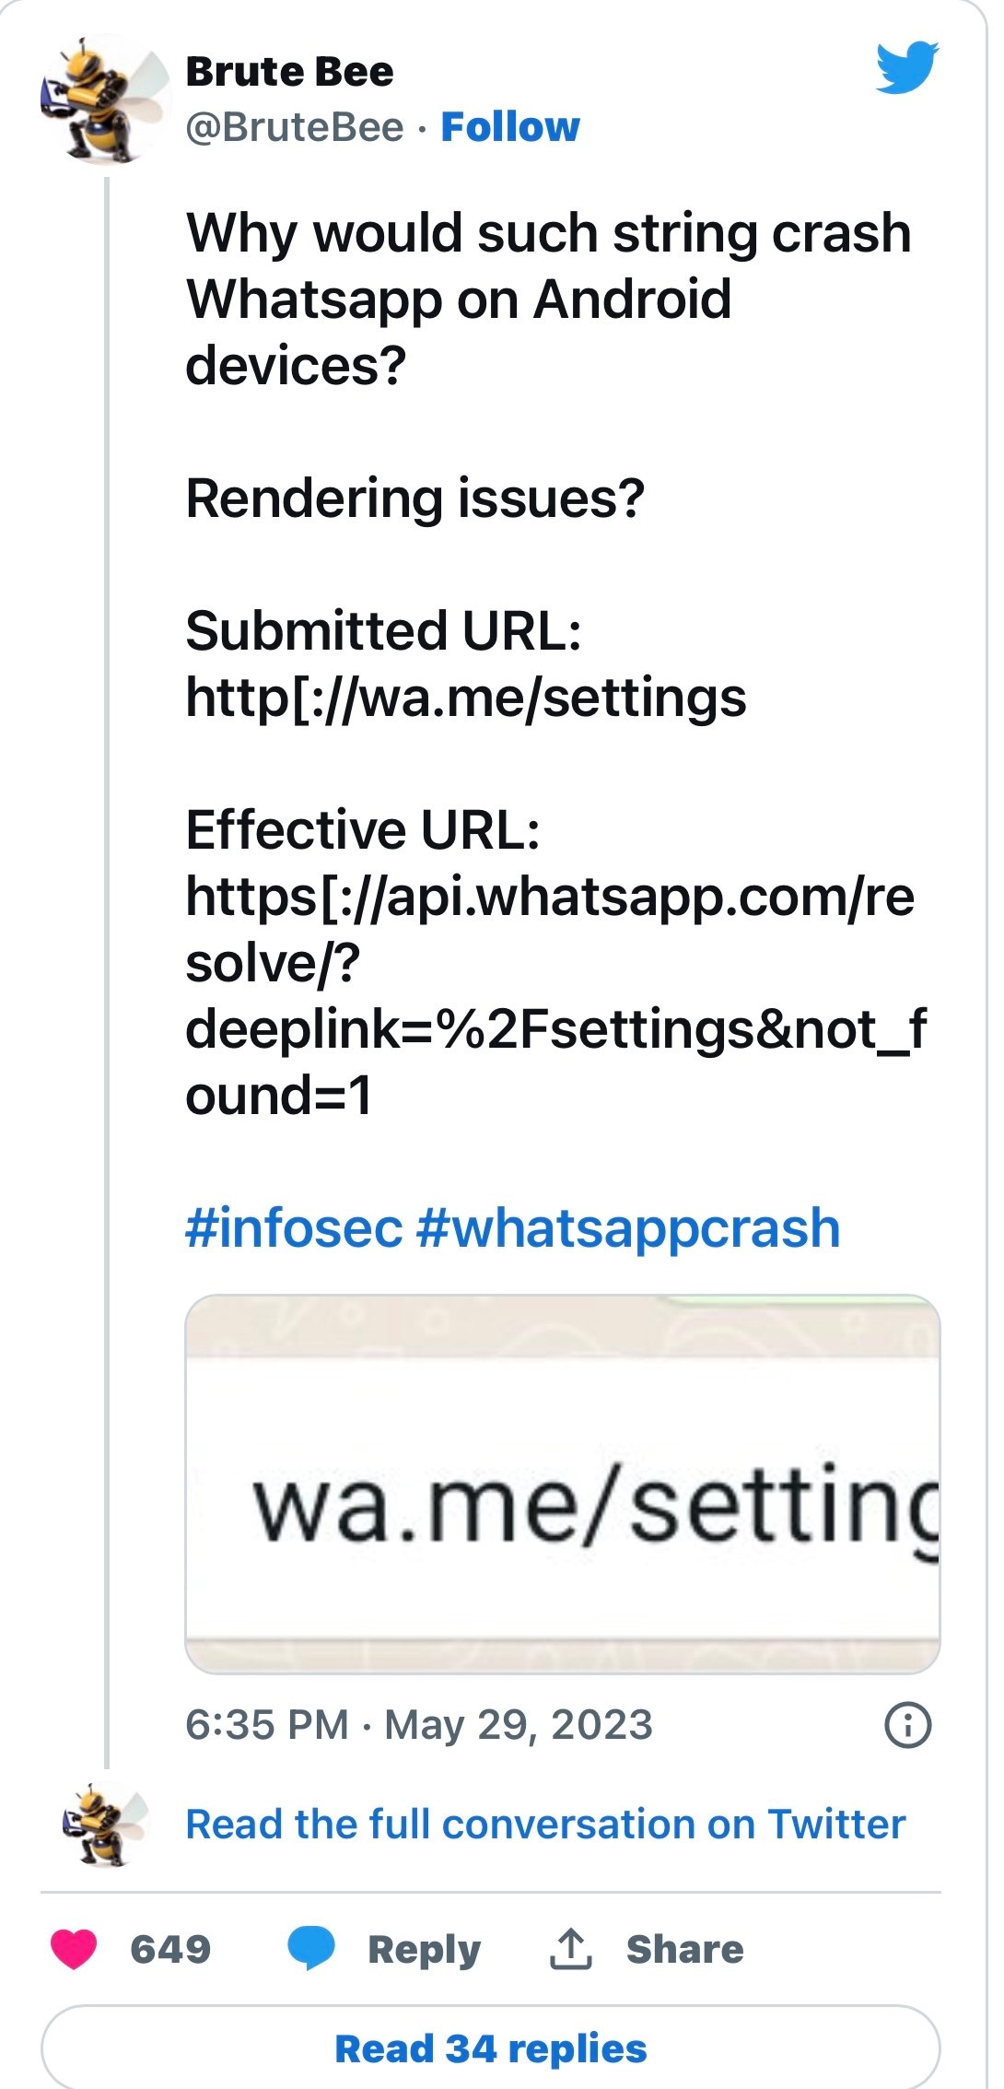Follow the BruteBee account
This screenshot has height=2089, width=1004.
pos(510,127)
